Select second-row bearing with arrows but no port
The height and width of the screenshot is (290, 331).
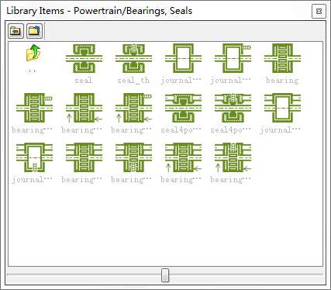coord(84,108)
